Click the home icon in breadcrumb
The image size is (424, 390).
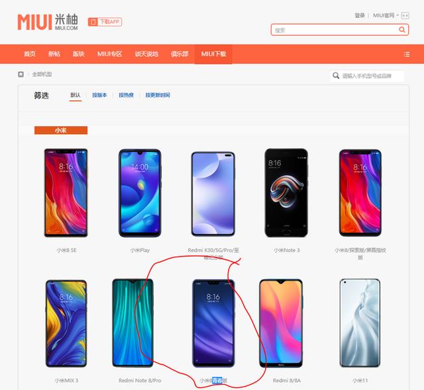coord(21,74)
